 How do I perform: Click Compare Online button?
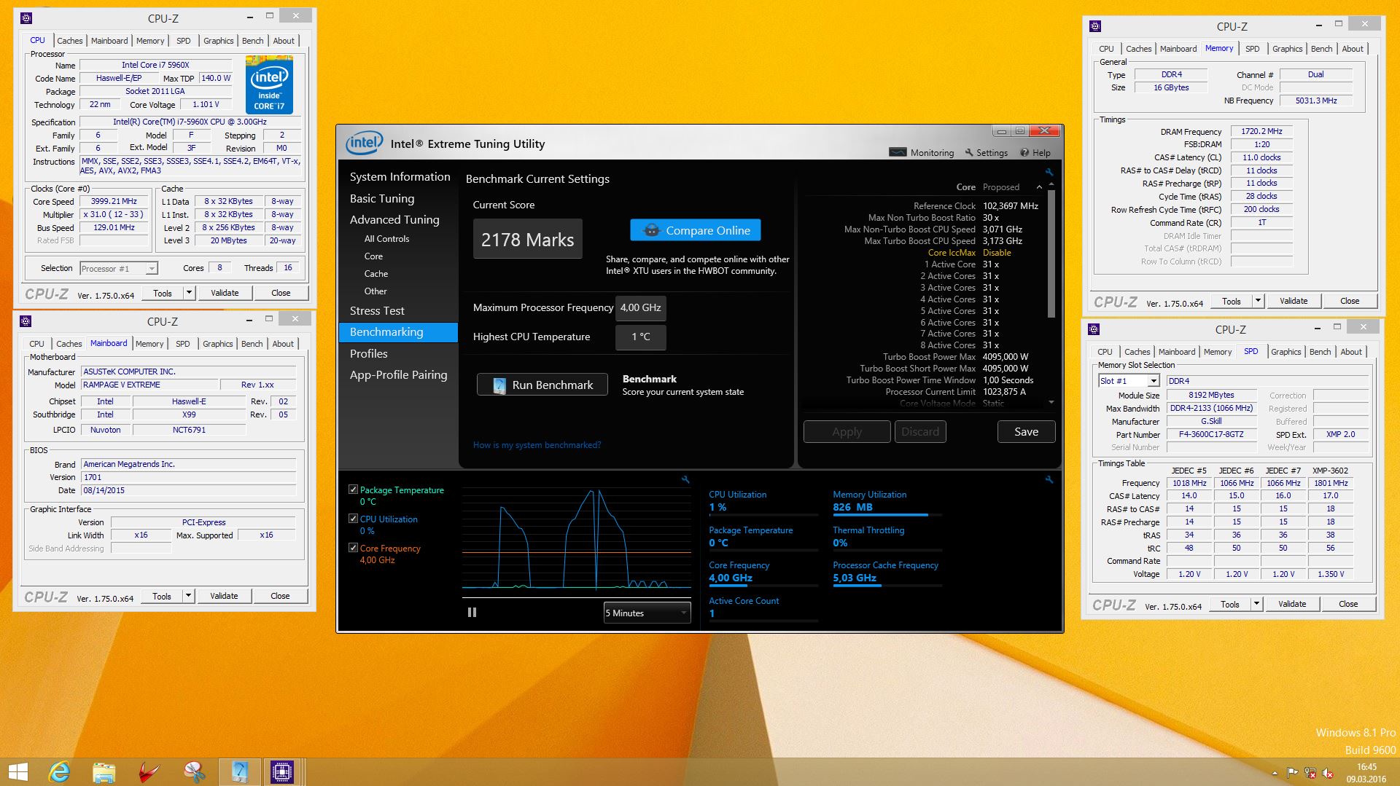[x=696, y=230]
